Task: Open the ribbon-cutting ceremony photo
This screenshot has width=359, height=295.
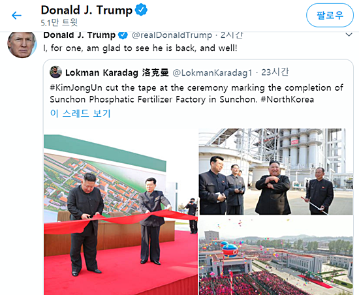Action: point(121,211)
